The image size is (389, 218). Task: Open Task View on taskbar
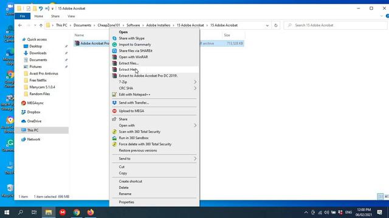pyautogui.click(x=34, y=213)
